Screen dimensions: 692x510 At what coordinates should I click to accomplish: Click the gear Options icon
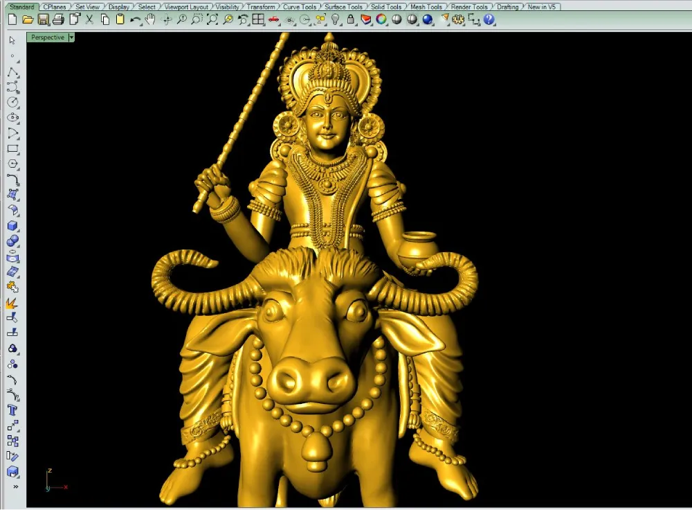tap(458, 19)
